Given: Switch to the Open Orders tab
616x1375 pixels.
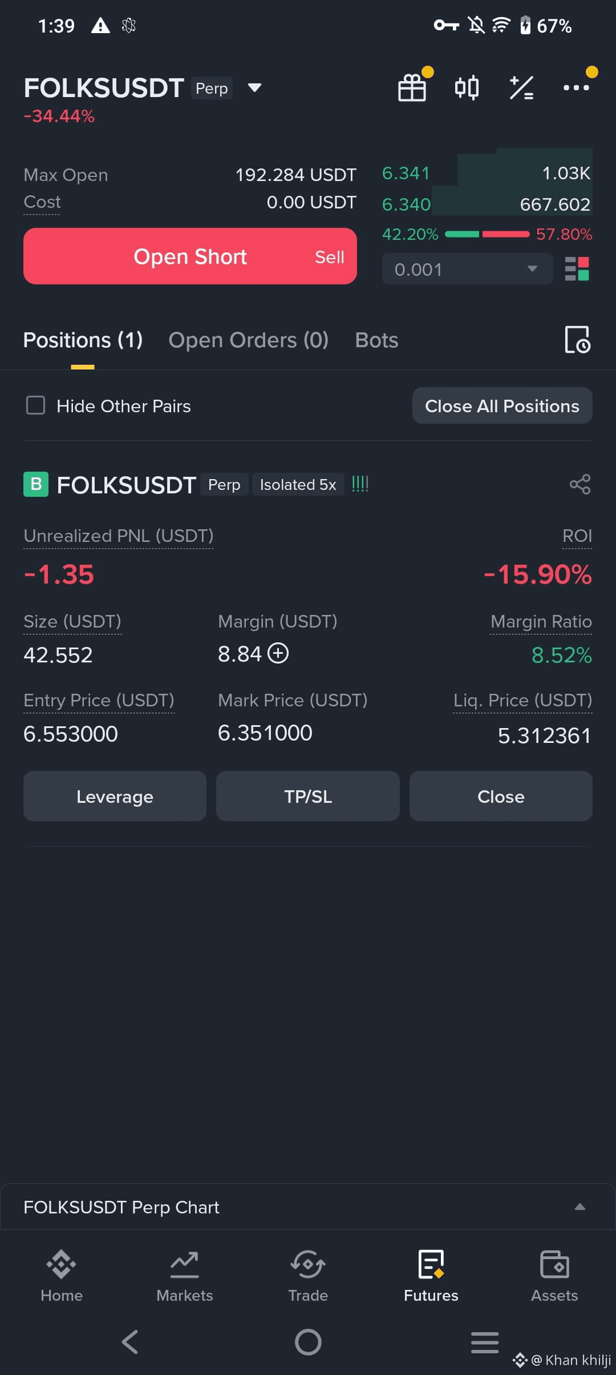Looking at the screenshot, I should 248,340.
